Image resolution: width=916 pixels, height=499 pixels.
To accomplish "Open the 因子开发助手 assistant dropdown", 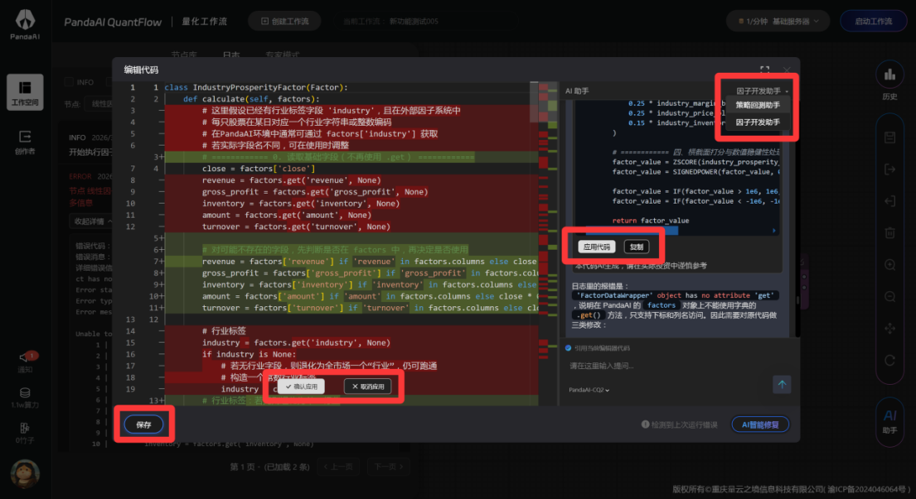I will tap(763, 91).
